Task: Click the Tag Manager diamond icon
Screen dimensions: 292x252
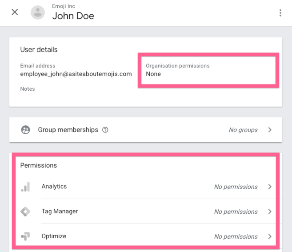Action: [26, 212]
